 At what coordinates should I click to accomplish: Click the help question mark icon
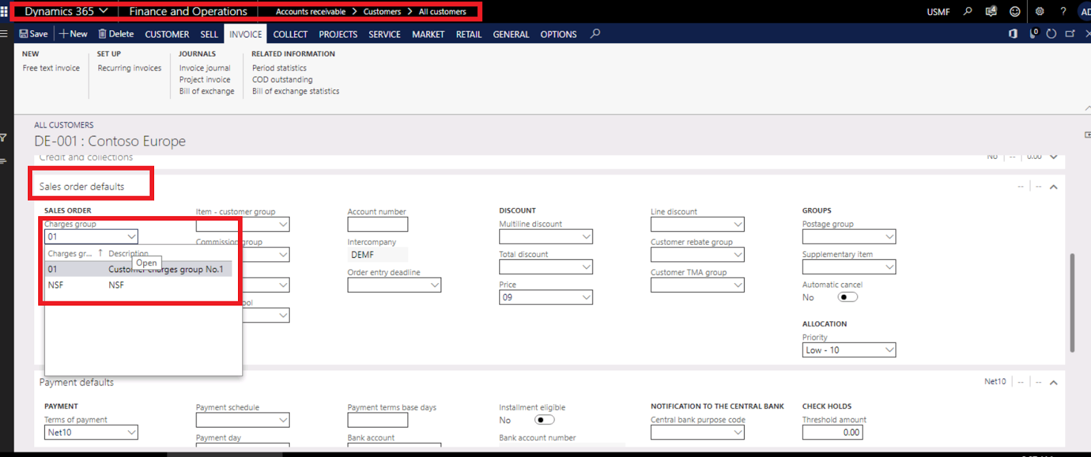click(1063, 12)
